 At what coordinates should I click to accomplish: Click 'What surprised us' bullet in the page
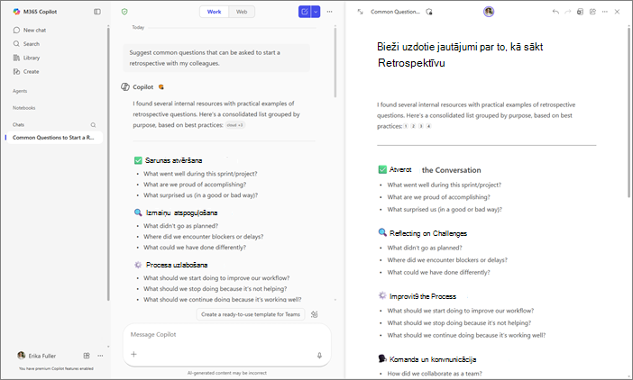pos(445,210)
